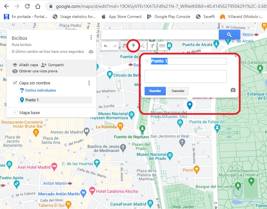The height and width of the screenshot is (209, 267).
Task: Click the cloud sync status icon
Action: coord(91,52)
